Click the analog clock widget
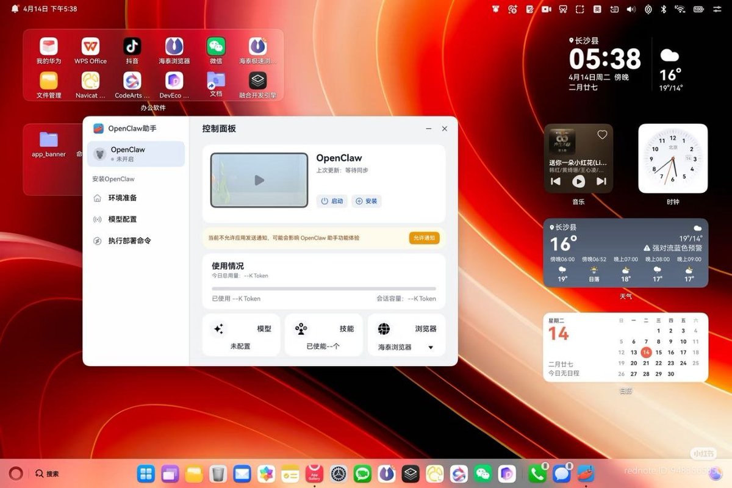This screenshot has height=488, width=732. tap(673, 159)
